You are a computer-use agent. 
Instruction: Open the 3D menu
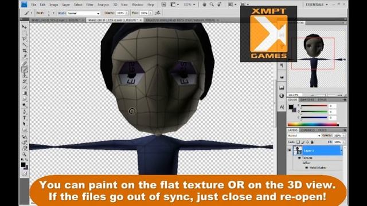click(115, 5)
